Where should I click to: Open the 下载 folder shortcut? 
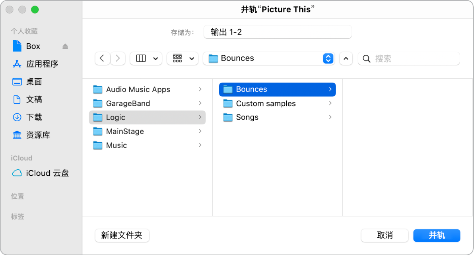coord(33,117)
